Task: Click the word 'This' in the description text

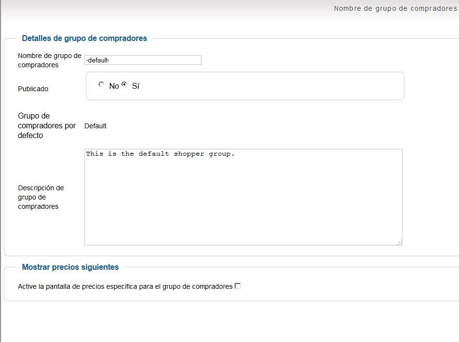Action: 95,154
